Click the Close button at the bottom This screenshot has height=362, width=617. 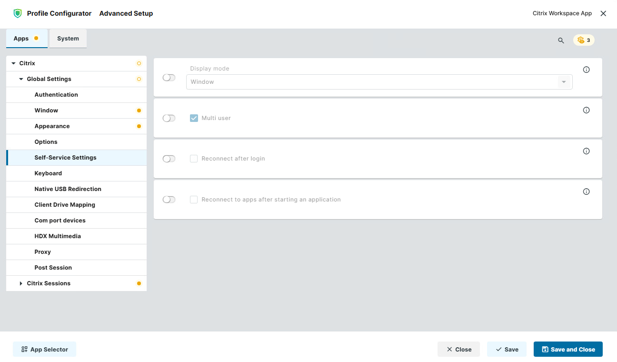click(x=458, y=349)
